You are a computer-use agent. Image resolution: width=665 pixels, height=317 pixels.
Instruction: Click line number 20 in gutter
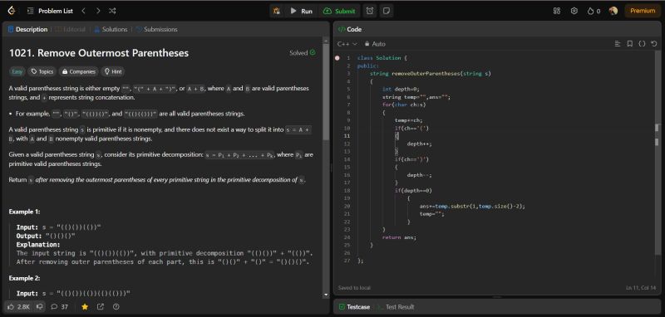tap(347, 206)
